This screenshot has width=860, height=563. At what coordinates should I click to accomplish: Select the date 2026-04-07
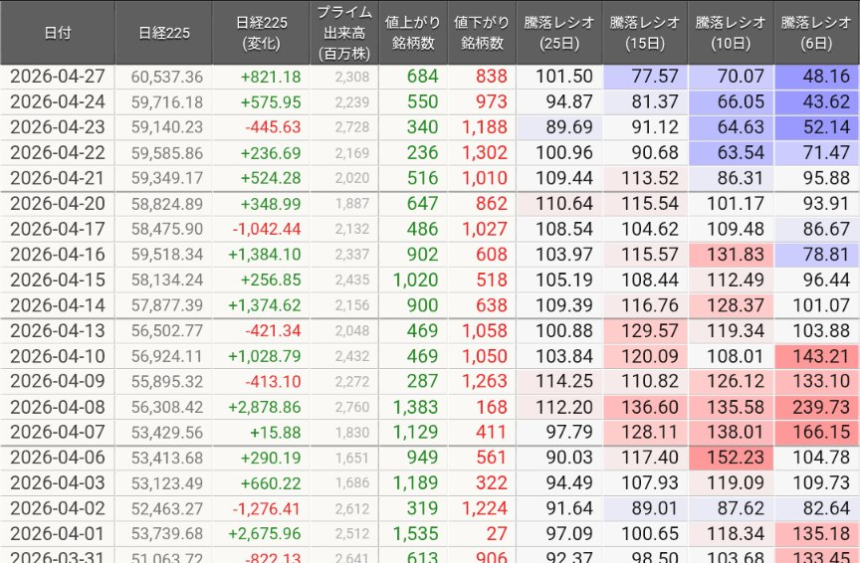58,432
